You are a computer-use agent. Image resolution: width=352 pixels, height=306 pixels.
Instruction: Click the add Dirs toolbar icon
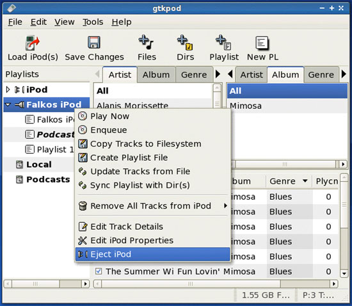tap(185, 42)
